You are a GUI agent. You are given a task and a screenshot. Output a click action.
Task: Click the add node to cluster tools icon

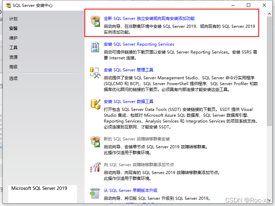click(95, 167)
